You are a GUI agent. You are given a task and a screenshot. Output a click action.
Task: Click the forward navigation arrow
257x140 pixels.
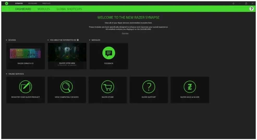click(9, 9)
